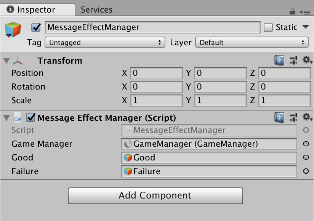Viewport: 314px width, 221px height.
Task: Switch to the Services tab
Action: click(x=96, y=10)
